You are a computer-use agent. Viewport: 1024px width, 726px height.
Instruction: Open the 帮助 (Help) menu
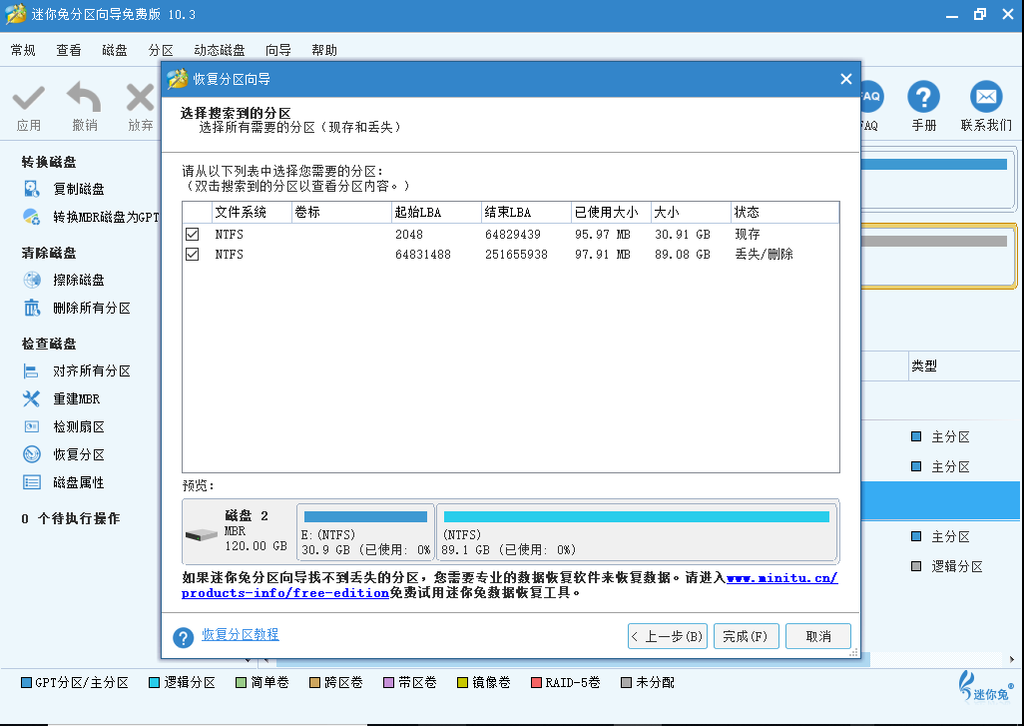(324, 50)
